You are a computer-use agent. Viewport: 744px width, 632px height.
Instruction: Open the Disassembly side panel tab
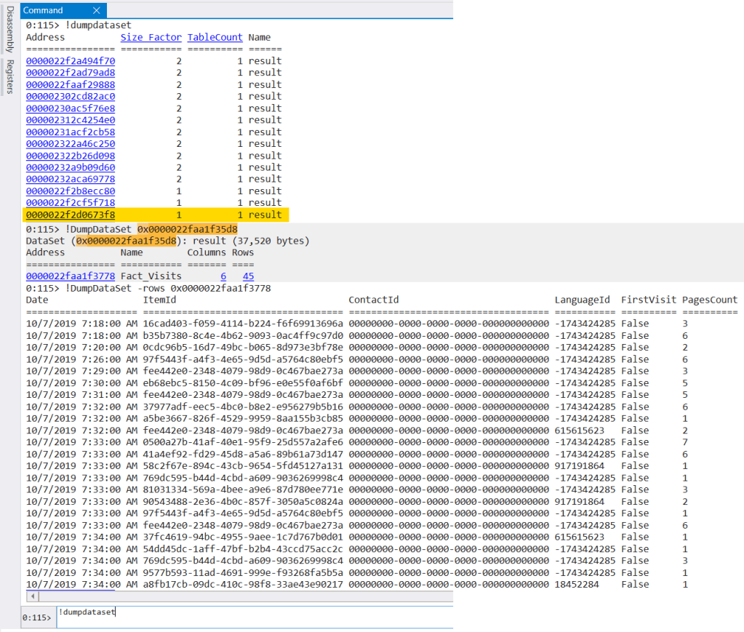coord(9,31)
